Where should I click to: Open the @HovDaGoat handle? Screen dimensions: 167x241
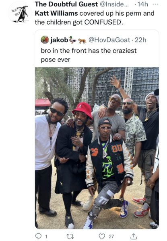point(109,40)
